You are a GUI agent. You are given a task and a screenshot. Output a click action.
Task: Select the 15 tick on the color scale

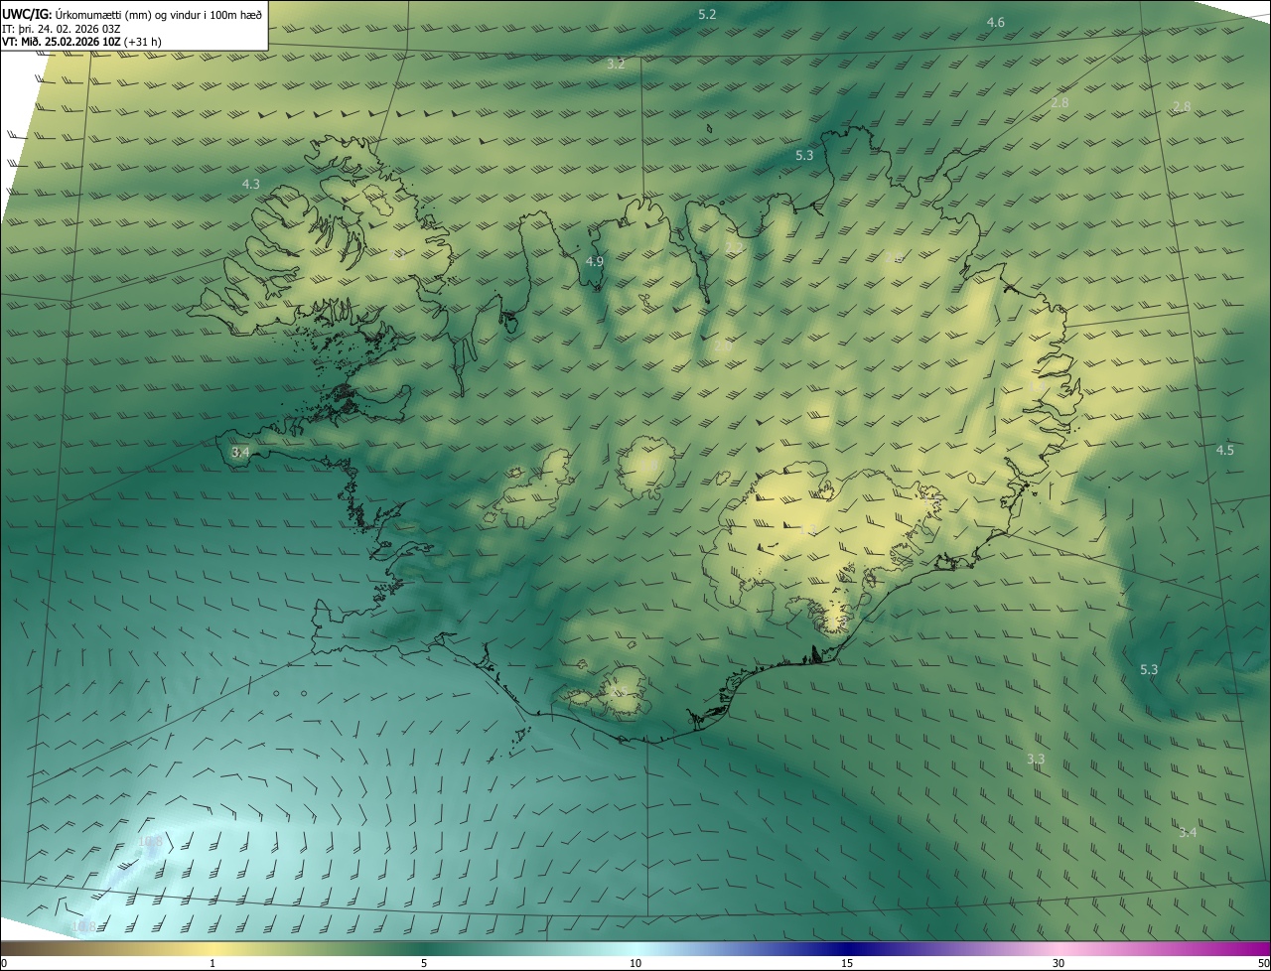(847, 964)
